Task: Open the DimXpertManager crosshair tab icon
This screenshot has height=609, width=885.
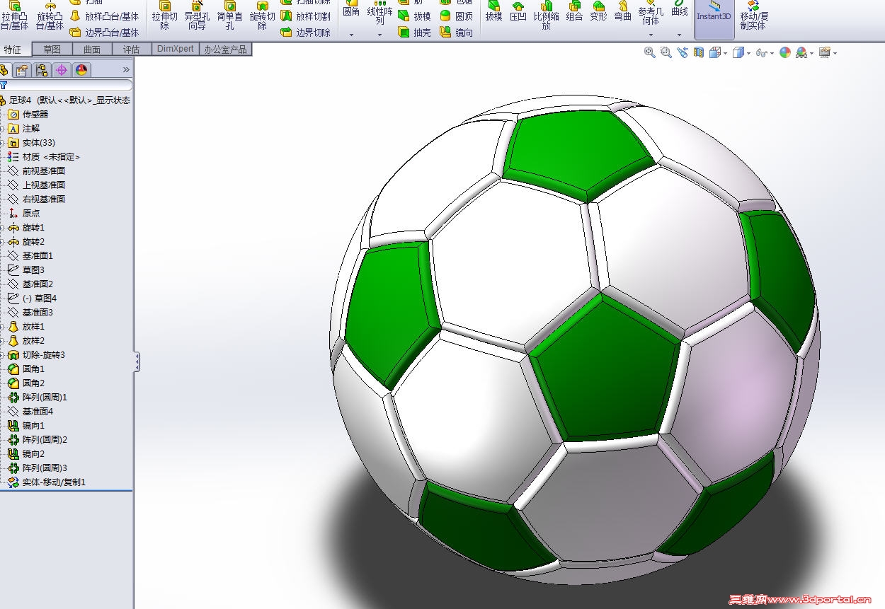Action: point(61,70)
